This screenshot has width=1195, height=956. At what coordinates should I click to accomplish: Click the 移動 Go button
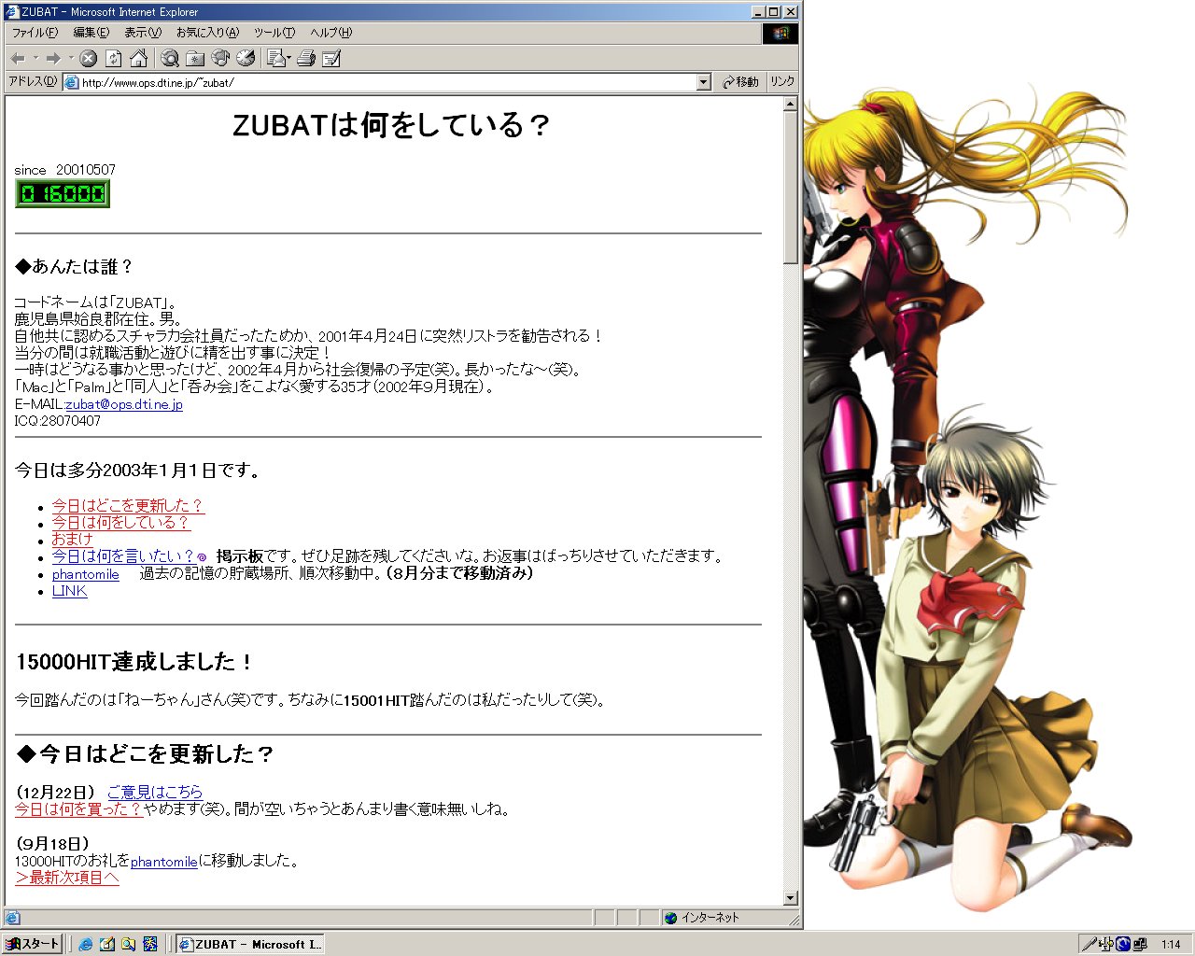740,82
